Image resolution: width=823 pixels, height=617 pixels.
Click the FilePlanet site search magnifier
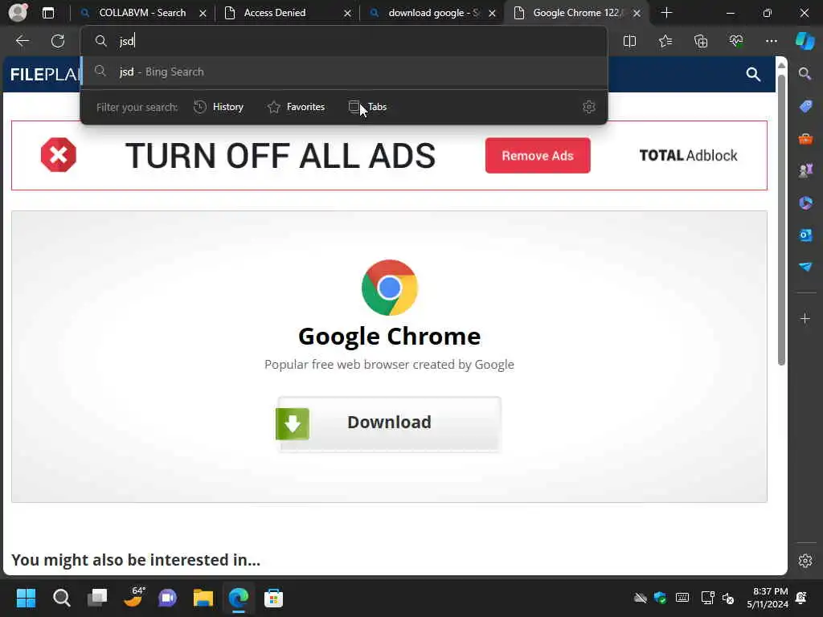753,75
